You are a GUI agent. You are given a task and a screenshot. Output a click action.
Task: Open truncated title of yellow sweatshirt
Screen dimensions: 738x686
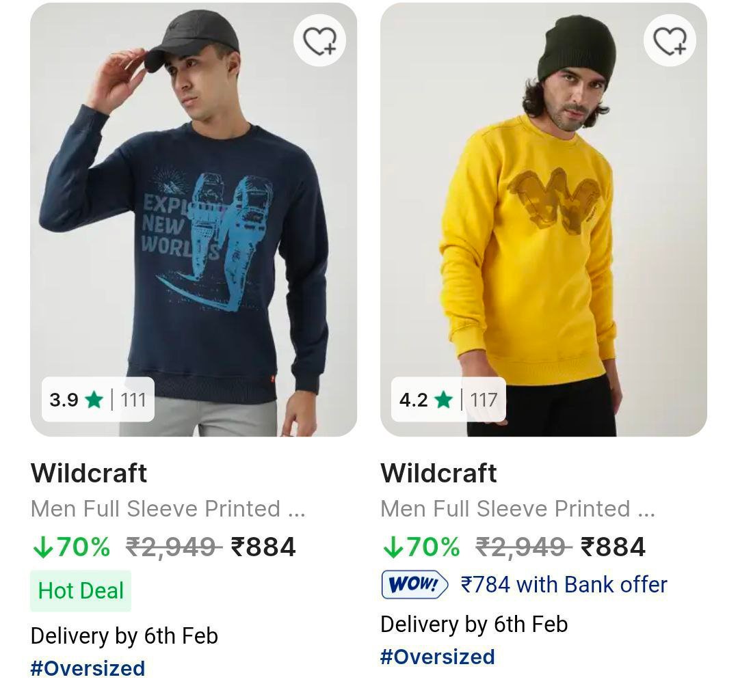(x=517, y=509)
